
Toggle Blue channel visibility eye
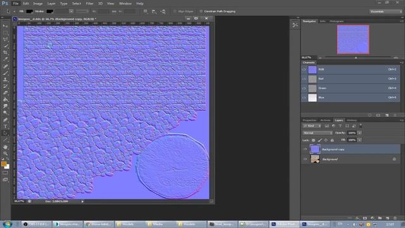pos(304,98)
